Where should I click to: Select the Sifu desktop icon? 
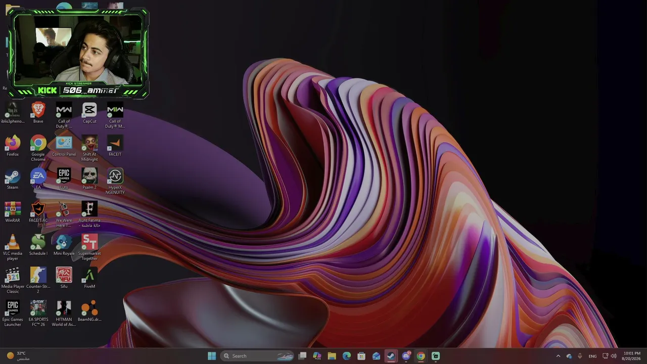64,278
